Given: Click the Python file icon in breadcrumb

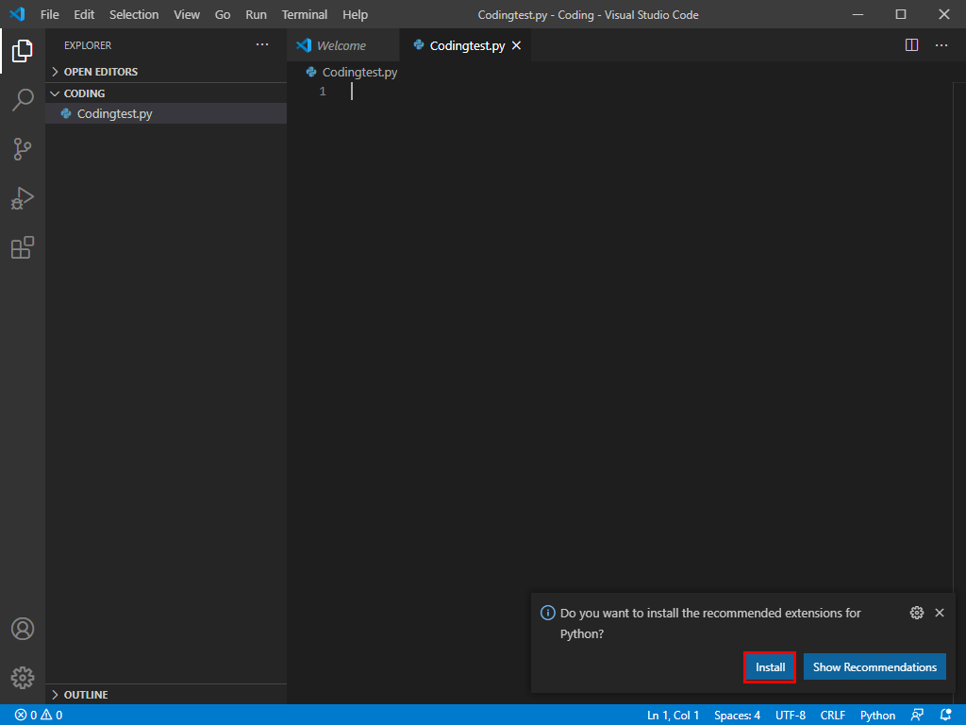Looking at the screenshot, I should pyautogui.click(x=311, y=72).
